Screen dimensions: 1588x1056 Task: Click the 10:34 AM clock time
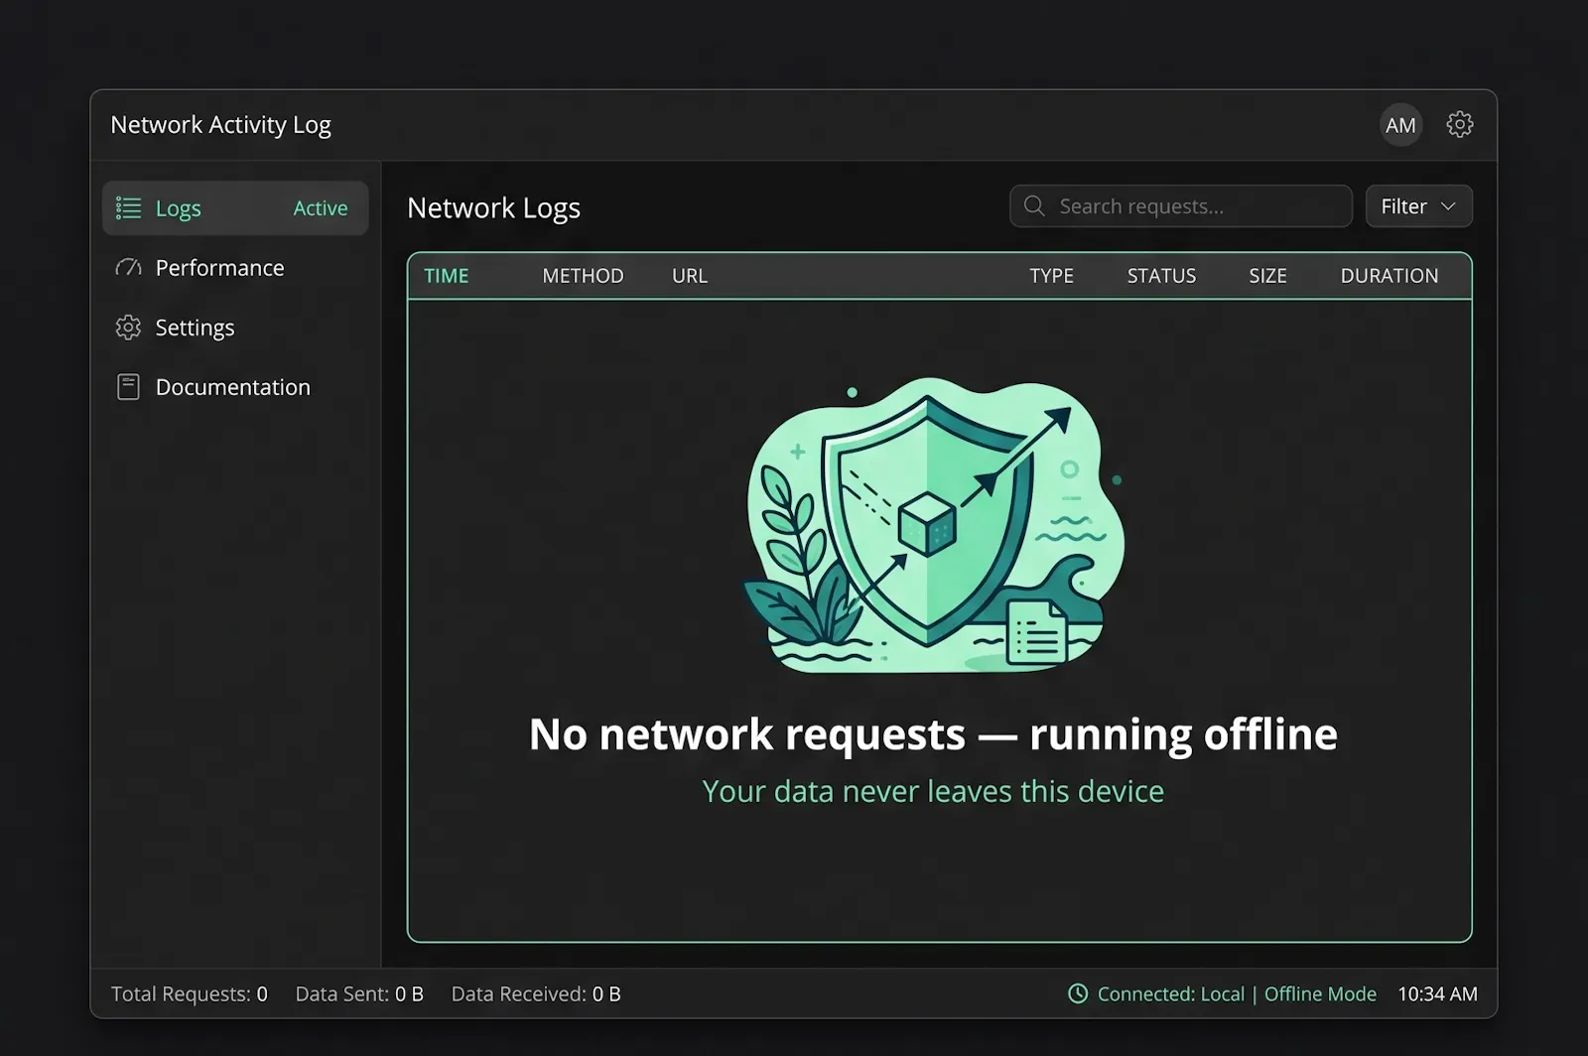pos(1437,993)
